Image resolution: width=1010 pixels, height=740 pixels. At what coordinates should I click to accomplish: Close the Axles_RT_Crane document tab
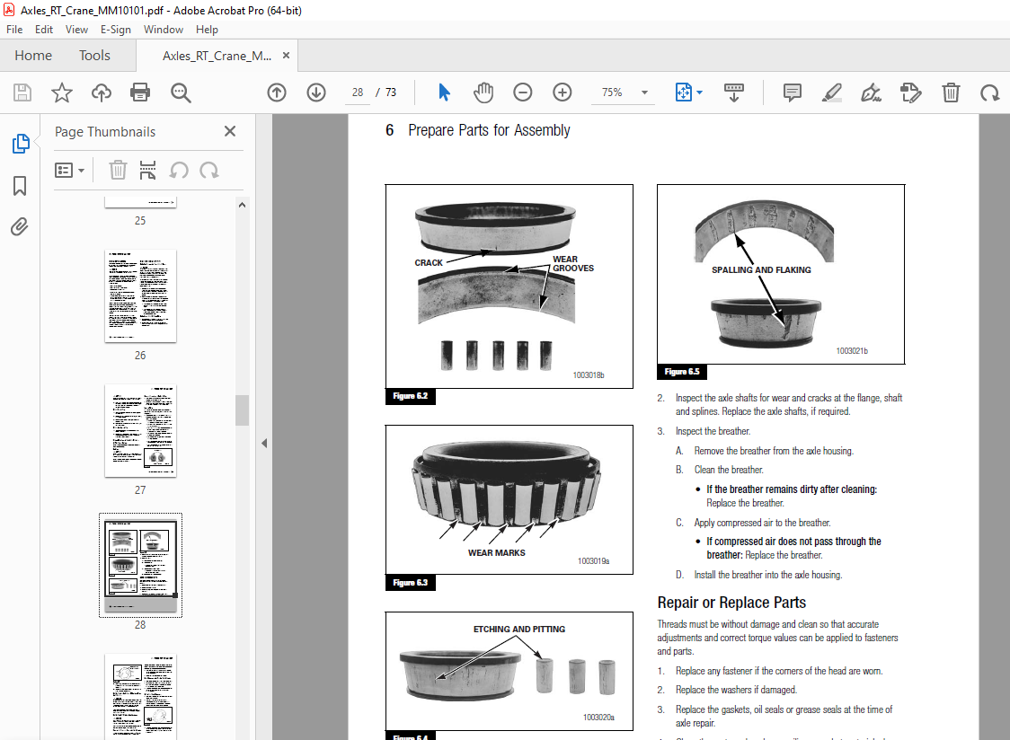[286, 56]
